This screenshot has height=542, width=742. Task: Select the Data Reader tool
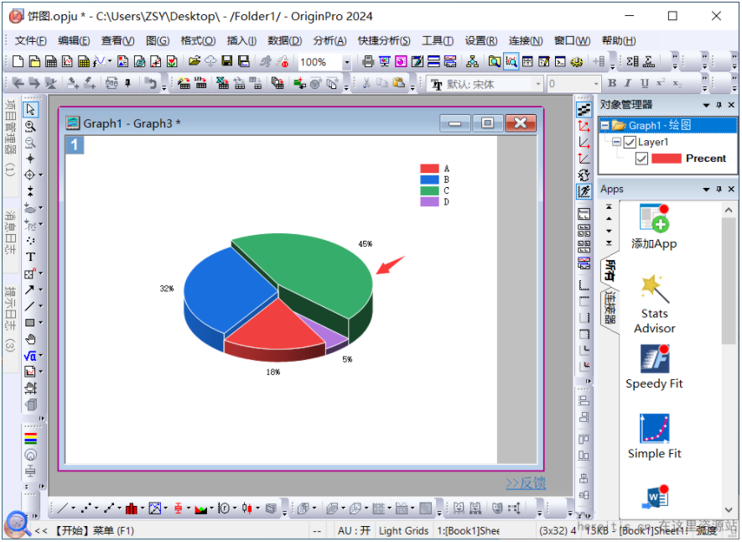pos(30,175)
